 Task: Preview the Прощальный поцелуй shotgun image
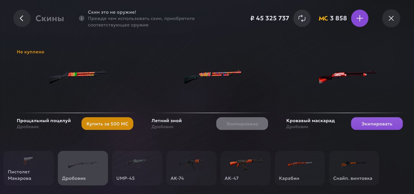coord(78,76)
